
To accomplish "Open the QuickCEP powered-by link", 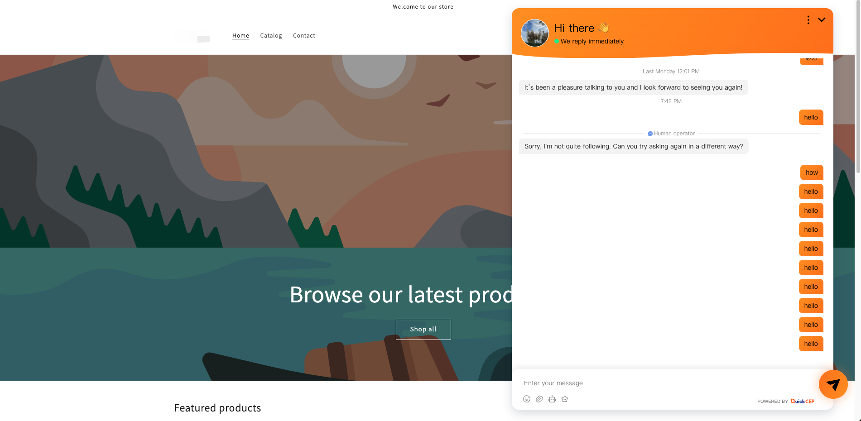I will [802, 401].
